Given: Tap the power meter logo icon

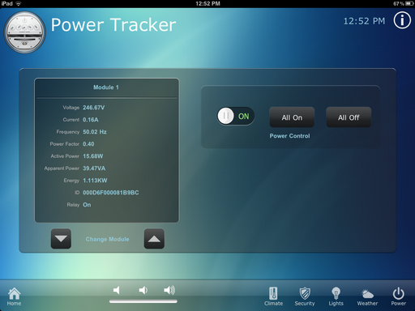Looking at the screenshot, I should [24, 32].
